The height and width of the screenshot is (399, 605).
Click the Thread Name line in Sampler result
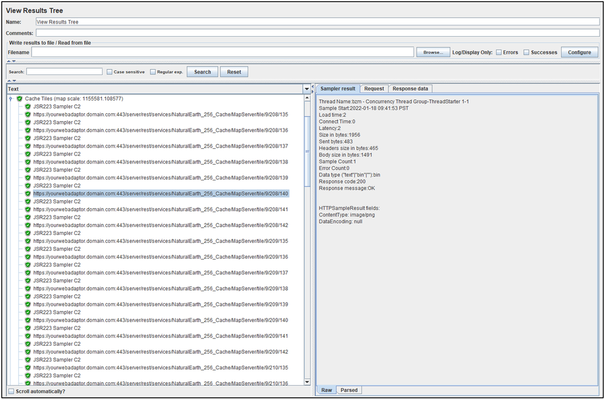pyautogui.click(x=394, y=102)
